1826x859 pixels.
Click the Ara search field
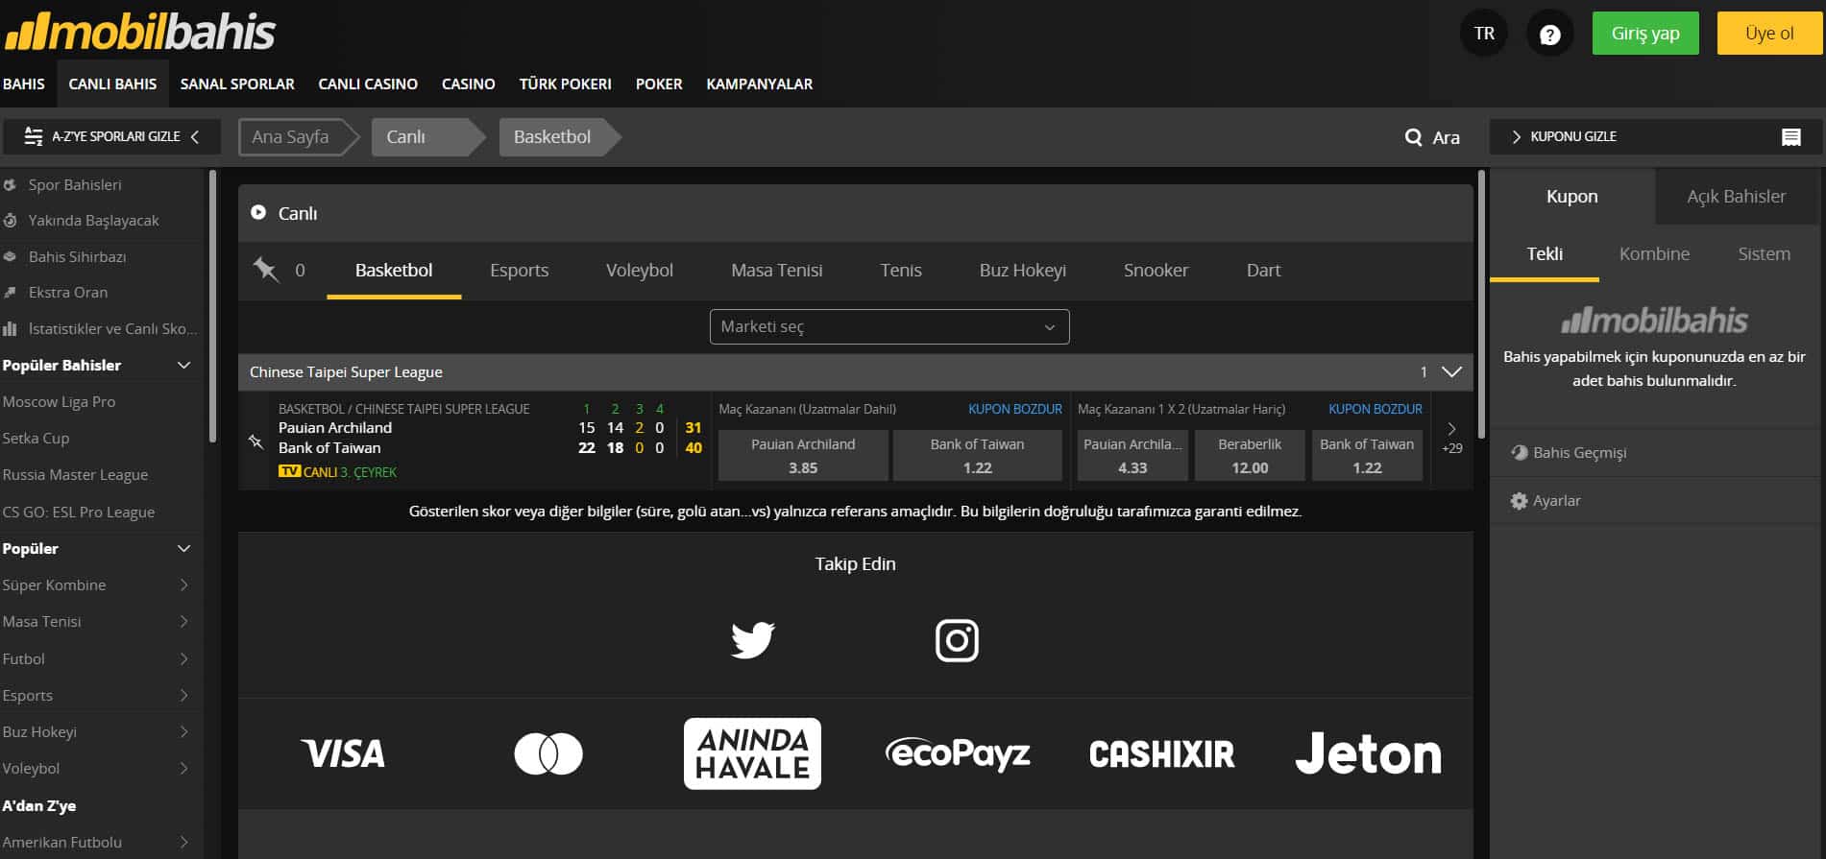click(x=1432, y=137)
